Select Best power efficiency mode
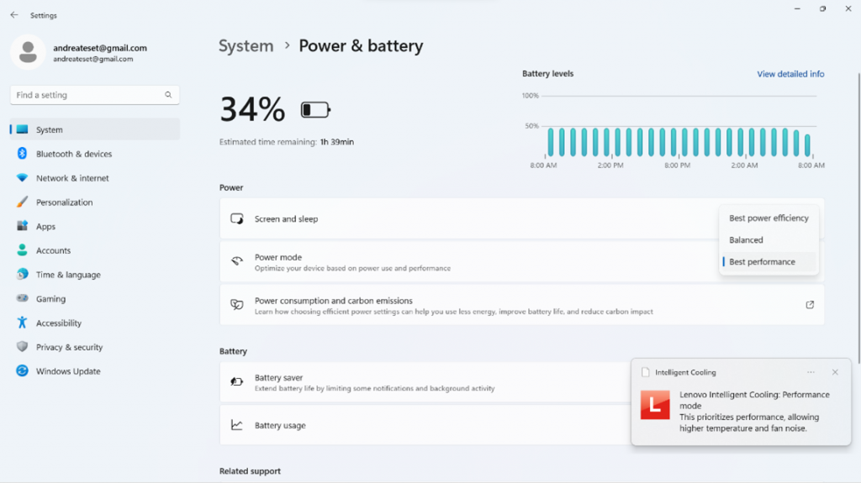Screen dimensions: 861x483 coord(769,218)
